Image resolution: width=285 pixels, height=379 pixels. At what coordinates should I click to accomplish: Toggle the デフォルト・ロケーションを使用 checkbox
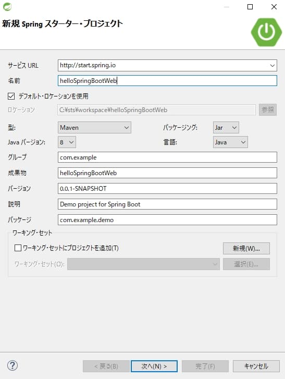click(11, 96)
